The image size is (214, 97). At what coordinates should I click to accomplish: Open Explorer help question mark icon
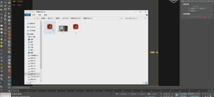click(147, 15)
